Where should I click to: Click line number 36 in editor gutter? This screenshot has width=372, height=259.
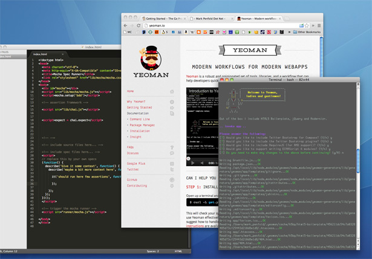pos(32,184)
